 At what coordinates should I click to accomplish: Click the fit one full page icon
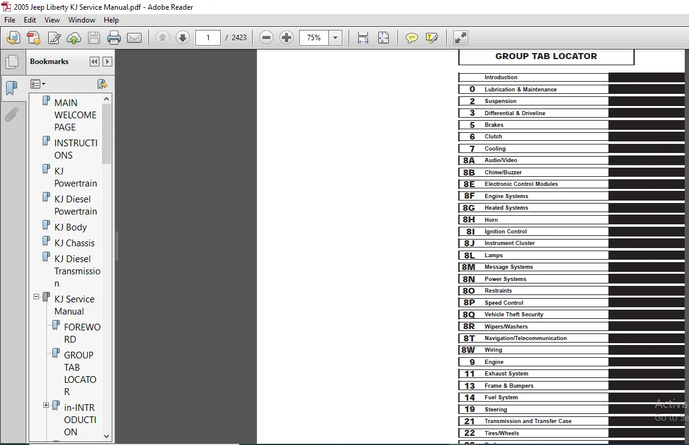click(x=383, y=38)
